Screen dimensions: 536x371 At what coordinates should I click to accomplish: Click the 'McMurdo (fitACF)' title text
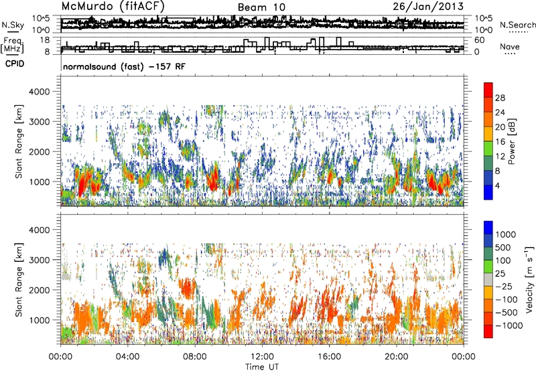(113, 7)
